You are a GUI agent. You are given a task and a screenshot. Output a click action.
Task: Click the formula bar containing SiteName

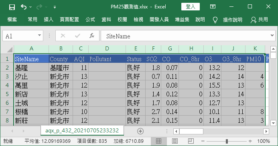[185, 36]
